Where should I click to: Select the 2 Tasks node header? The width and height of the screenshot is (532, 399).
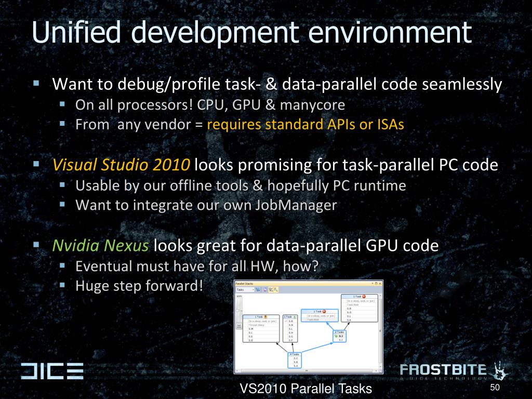pyautogui.click(x=339, y=332)
